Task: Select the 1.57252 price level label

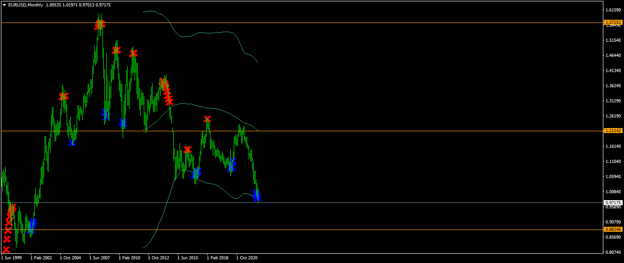Action: 613,22
